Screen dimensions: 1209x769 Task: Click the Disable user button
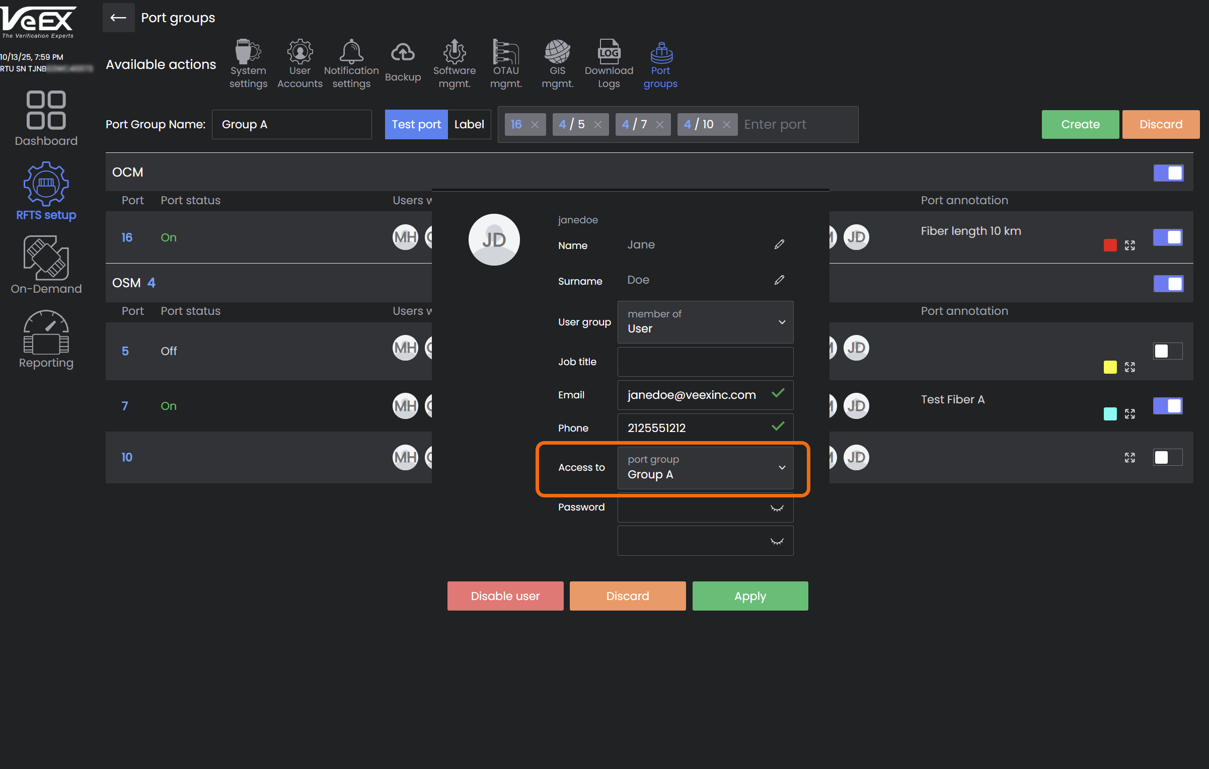point(505,596)
